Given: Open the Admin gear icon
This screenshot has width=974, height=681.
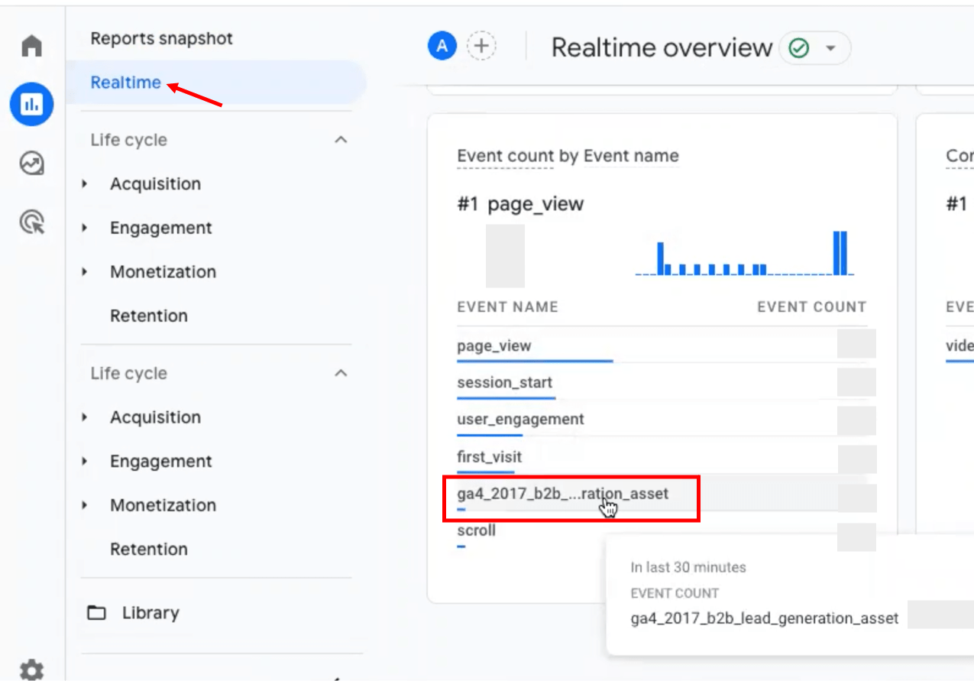Looking at the screenshot, I should coord(31,670).
